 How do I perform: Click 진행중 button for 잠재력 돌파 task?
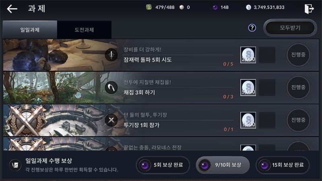click(298, 55)
